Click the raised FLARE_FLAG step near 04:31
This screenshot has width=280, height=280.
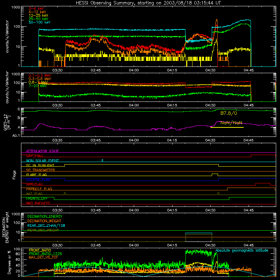coord(215,175)
